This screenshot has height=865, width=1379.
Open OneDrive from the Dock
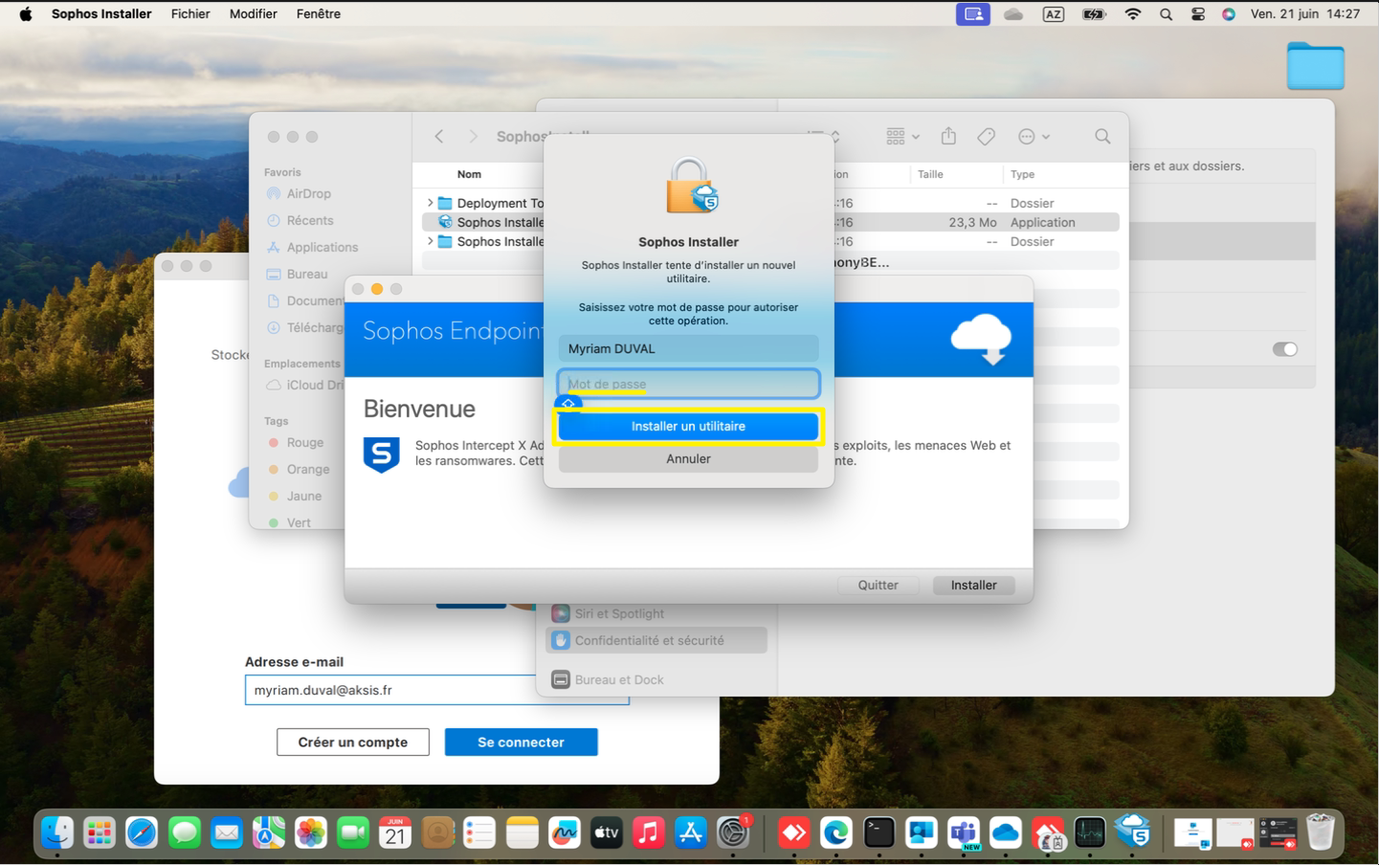pyautogui.click(x=1006, y=833)
